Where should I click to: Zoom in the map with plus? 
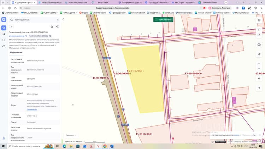click(x=259, y=64)
